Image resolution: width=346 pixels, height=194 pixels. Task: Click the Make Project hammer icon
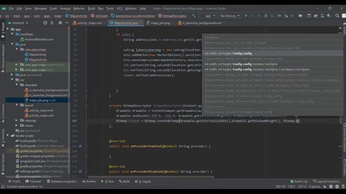[x=194, y=16]
